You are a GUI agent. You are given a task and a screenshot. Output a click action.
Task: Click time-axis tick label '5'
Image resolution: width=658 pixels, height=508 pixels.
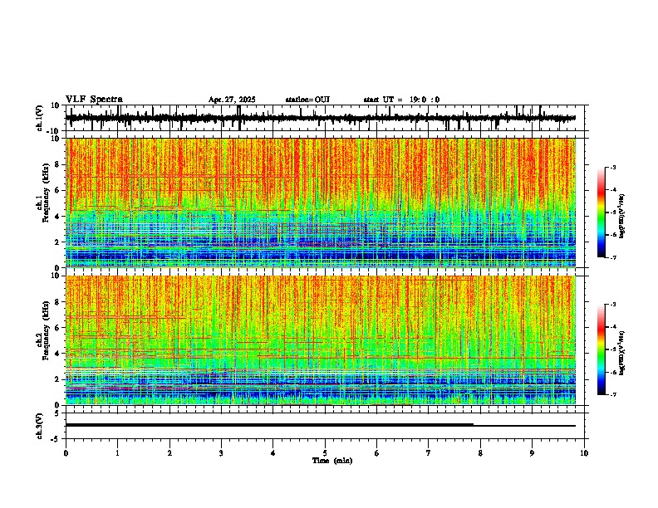pyautogui.click(x=325, y=453)
